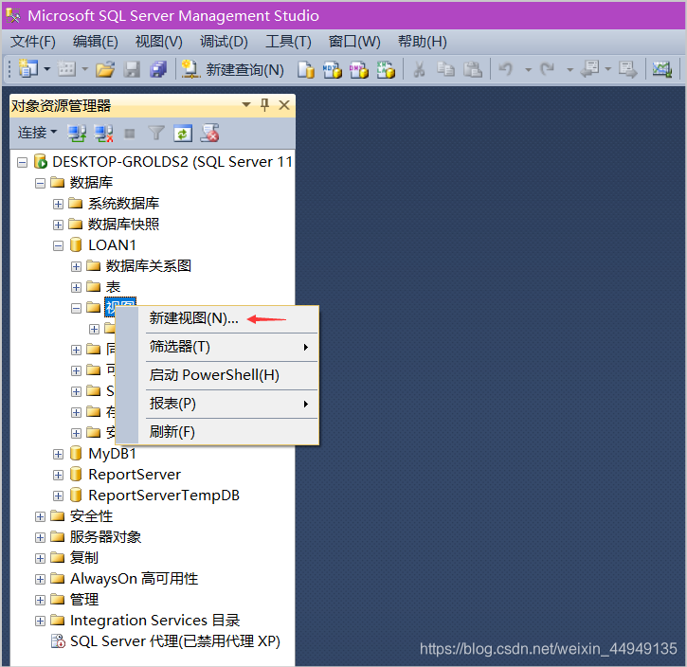687x667 pixels.
Task: Click 新建查询(N) new query button
Action: (x=233, y=69)
